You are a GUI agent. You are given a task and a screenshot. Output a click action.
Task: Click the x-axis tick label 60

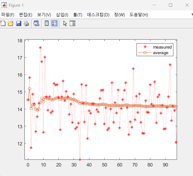120,165
